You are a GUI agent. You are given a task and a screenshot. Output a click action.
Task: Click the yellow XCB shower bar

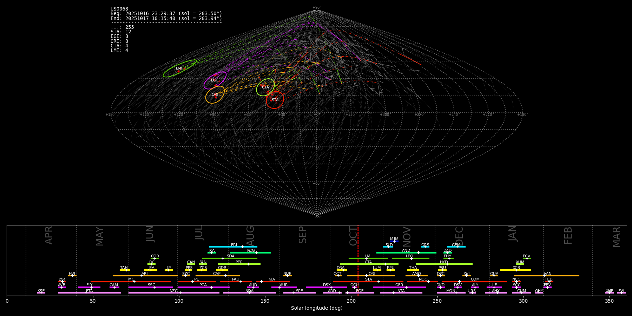point(515,270)
